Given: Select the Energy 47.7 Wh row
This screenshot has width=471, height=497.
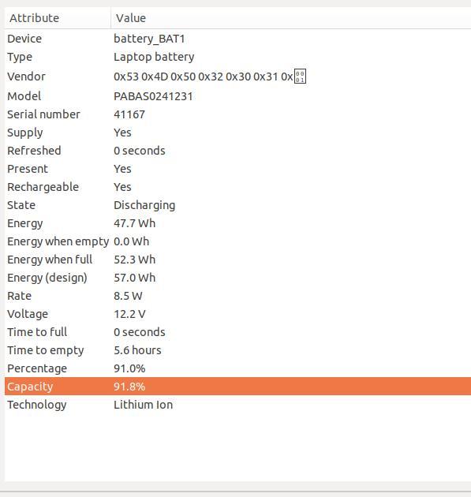Looking at the screenshot, I should pyautogui.click(x=237, y=223).
